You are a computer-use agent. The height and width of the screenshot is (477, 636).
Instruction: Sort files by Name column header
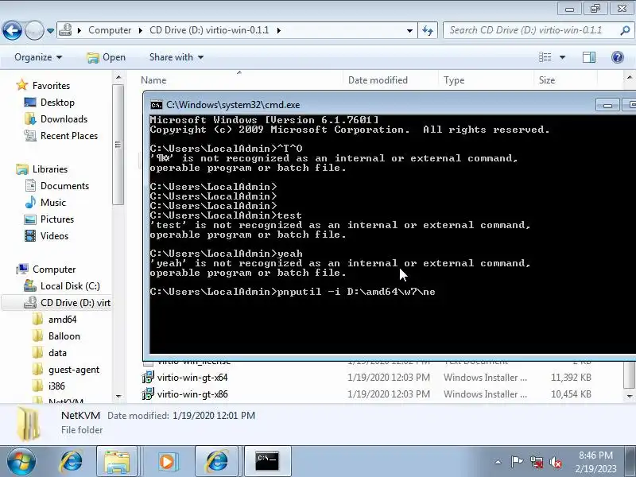[153, 80]
